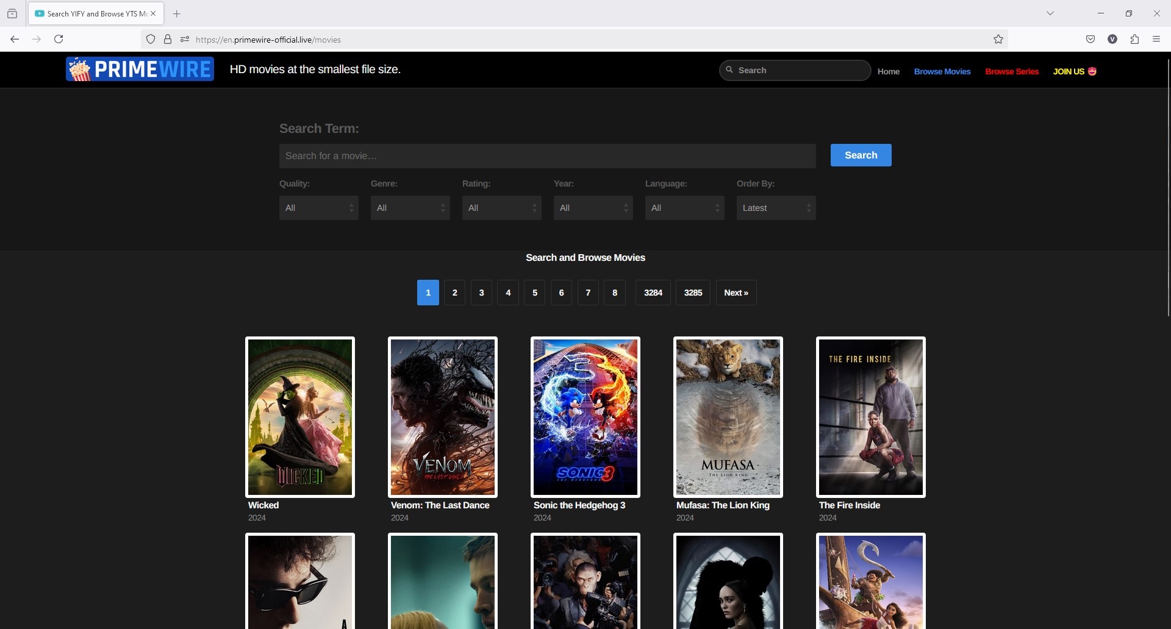Reload the page with the refresh icon
The image size is (1171, 629).
pyautogui.click(x=59, y=40)
